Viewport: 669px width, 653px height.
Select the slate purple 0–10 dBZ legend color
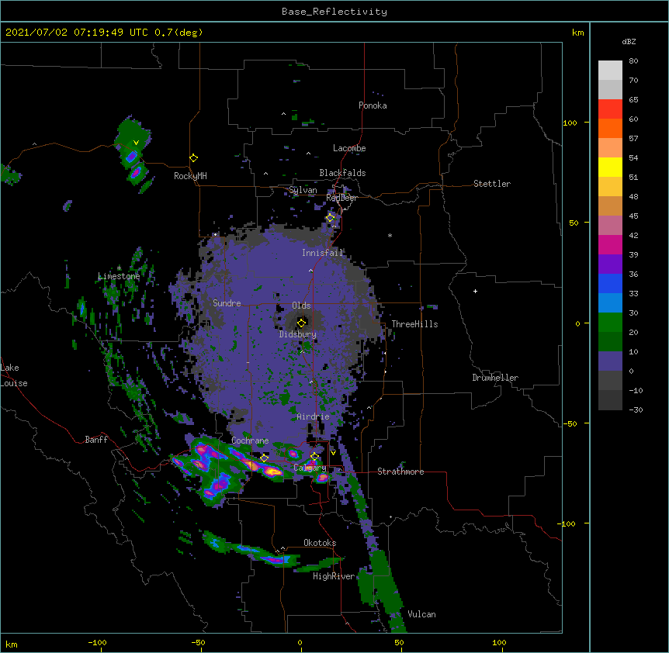[610, 361]
